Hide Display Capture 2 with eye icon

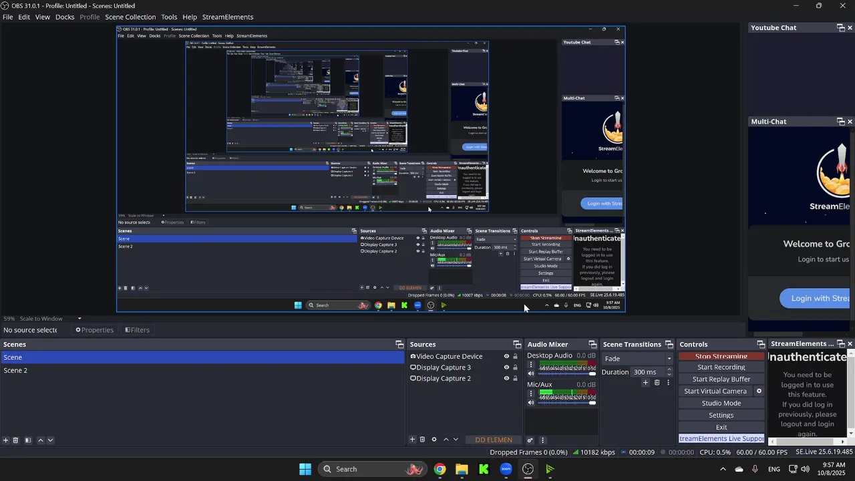click(506, 378)
